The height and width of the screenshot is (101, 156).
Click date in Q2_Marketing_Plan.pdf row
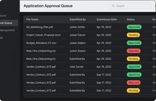point(104,27)
